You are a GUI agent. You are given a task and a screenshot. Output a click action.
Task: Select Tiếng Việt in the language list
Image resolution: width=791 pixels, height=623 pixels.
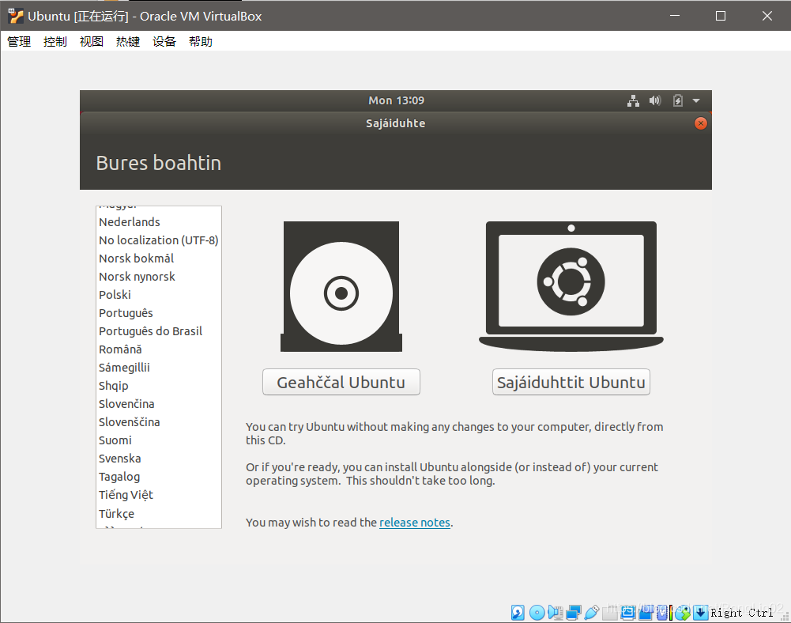coord(159,495)
